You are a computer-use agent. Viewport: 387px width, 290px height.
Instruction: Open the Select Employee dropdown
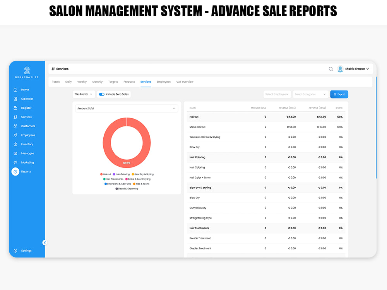pos(277,94)
